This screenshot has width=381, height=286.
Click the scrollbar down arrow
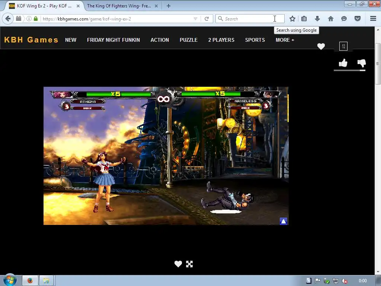click(x=378, y=271)
